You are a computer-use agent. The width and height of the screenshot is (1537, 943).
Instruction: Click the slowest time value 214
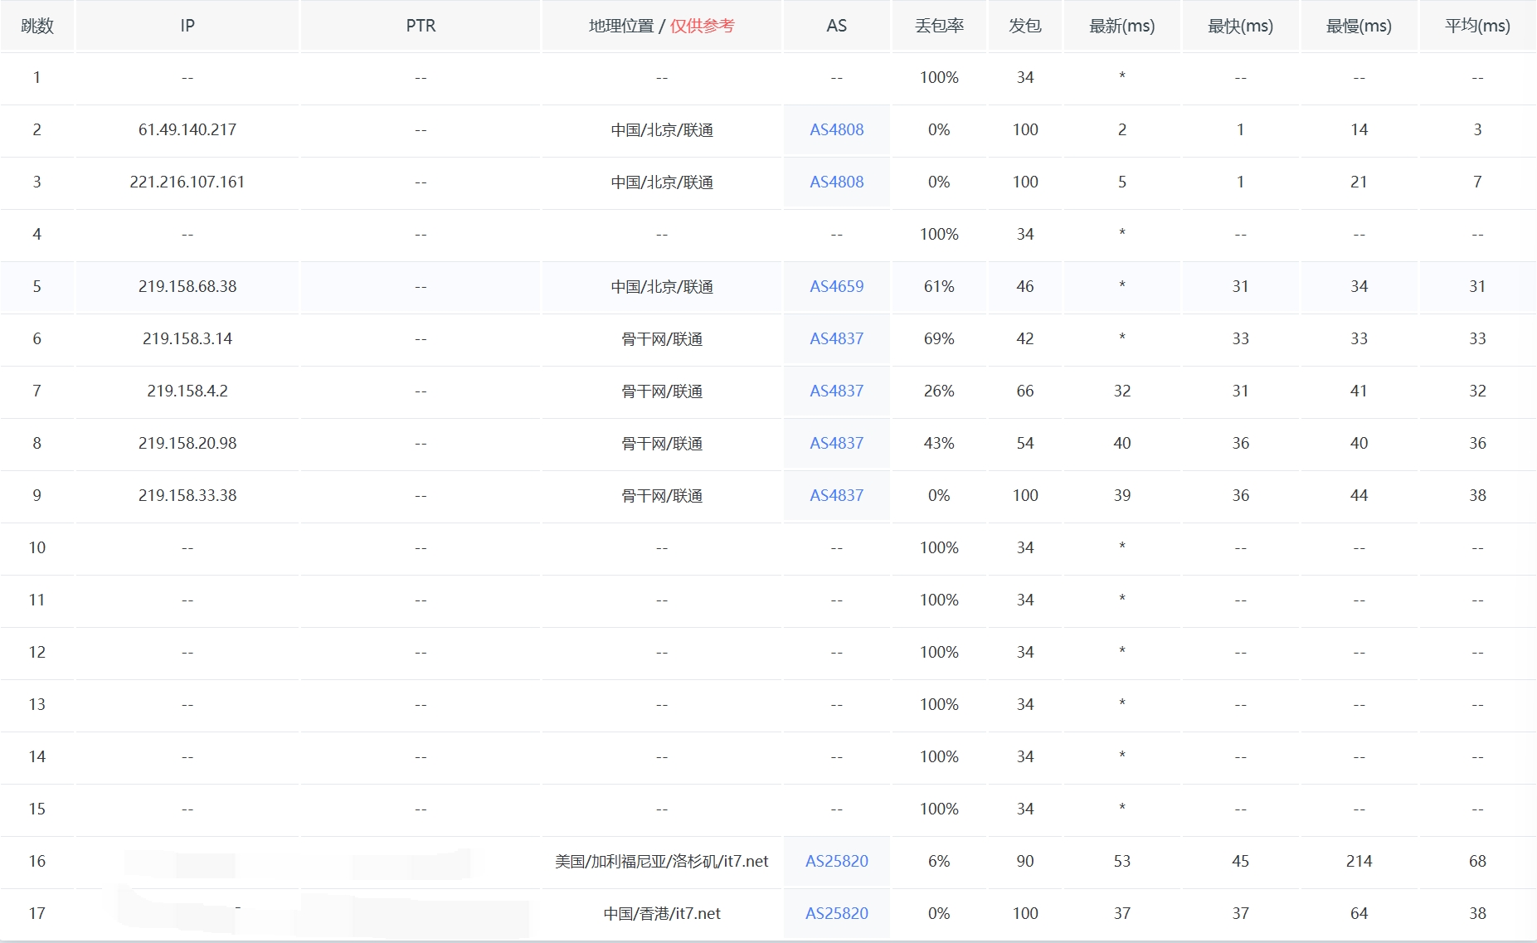point(1359,861)
